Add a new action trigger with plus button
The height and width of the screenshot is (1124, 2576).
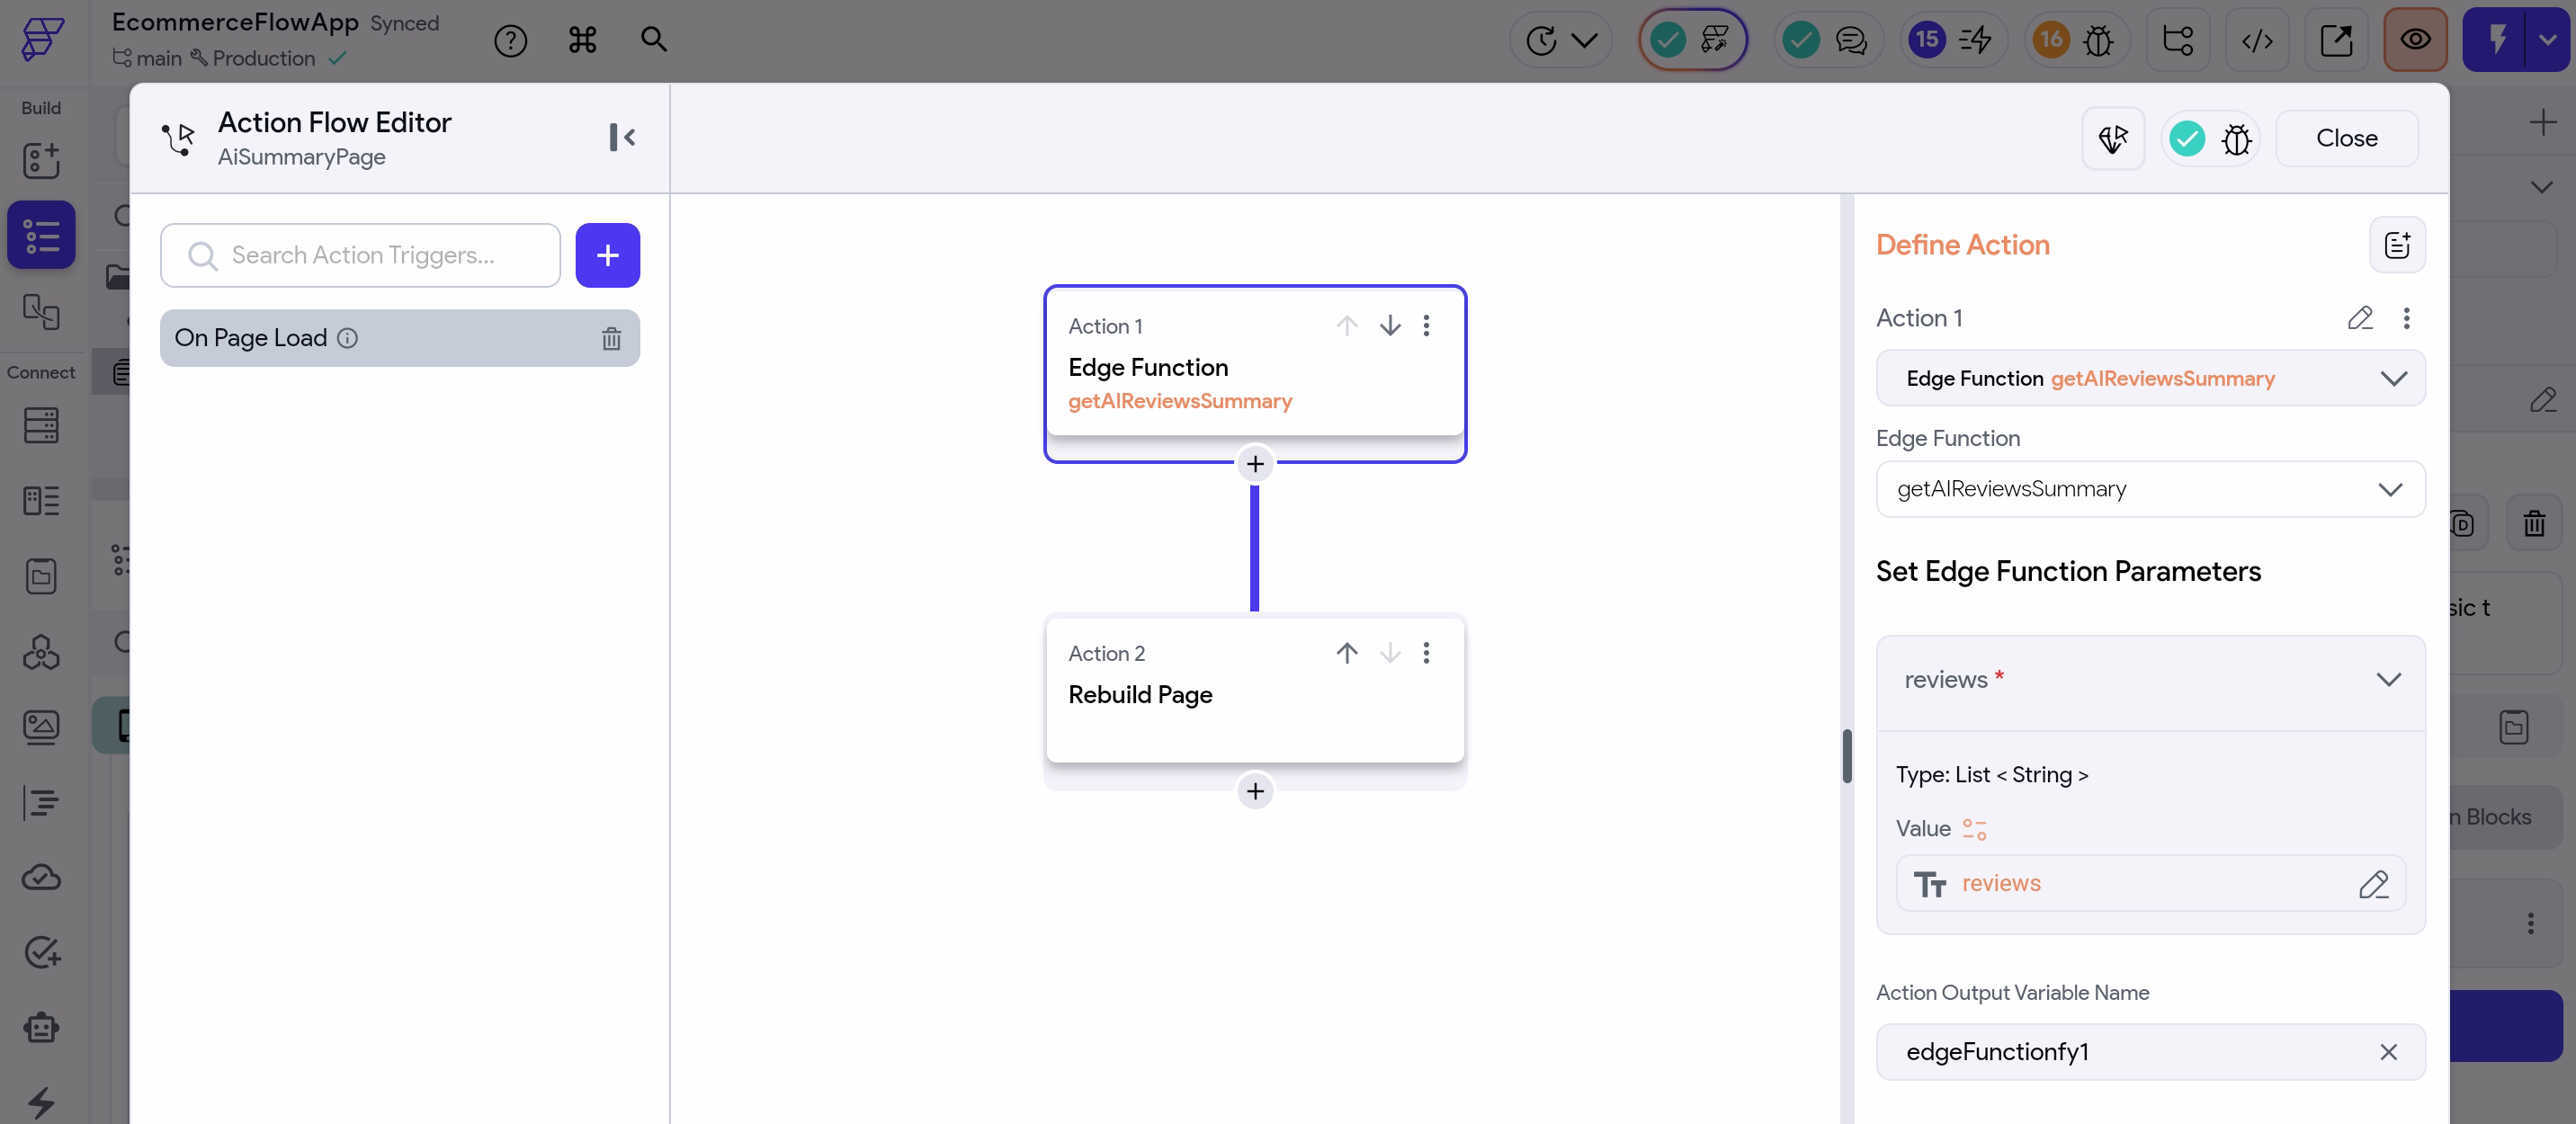607,255
